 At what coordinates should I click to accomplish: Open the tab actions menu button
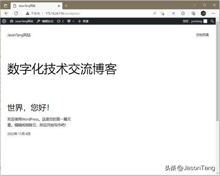tap(5, 5)
